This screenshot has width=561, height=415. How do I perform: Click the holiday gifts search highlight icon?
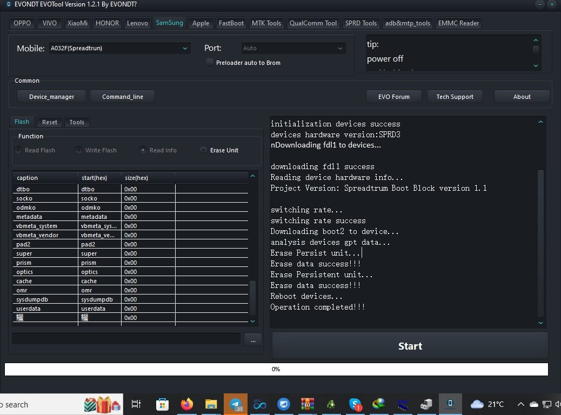tap(102, 405)
